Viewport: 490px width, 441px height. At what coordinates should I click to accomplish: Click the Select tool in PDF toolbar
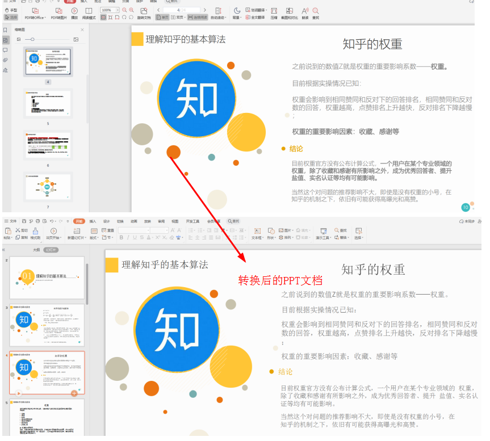[x=11, y=17]
